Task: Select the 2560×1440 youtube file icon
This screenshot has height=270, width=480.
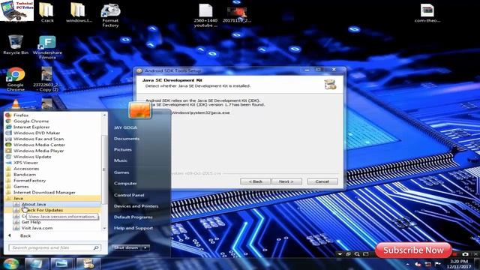Action: pos(205,15)
